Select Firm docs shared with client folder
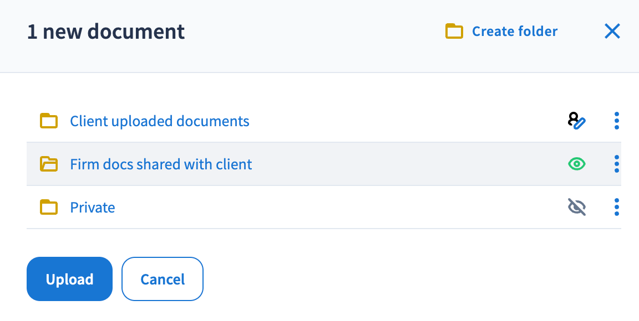Screen dimensions: 639x321 point(161,164)
